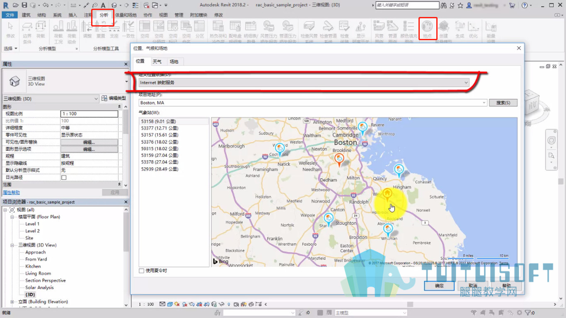Switch to the 天气 tab in the dialog
Viewport: 566px width, 318px height.
[157, 62]
